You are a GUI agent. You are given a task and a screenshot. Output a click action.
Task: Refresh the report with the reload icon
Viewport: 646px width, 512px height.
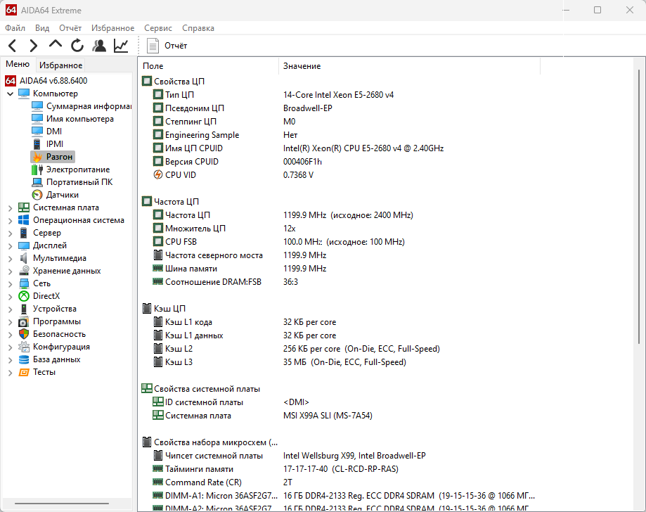[77, 46]
